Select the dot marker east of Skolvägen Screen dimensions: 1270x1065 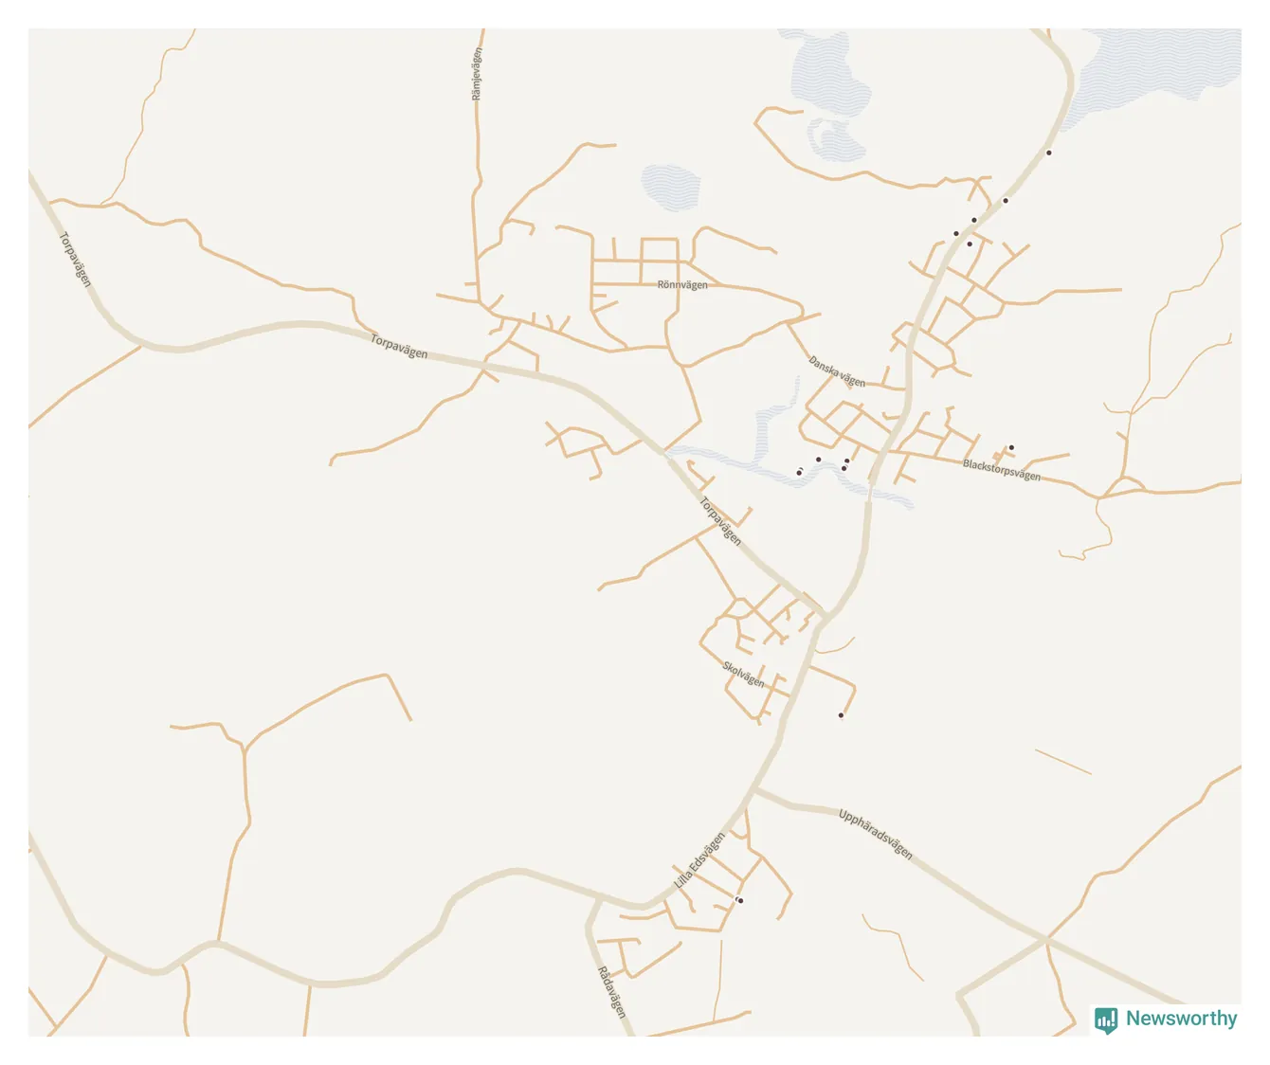coord(841,715)
